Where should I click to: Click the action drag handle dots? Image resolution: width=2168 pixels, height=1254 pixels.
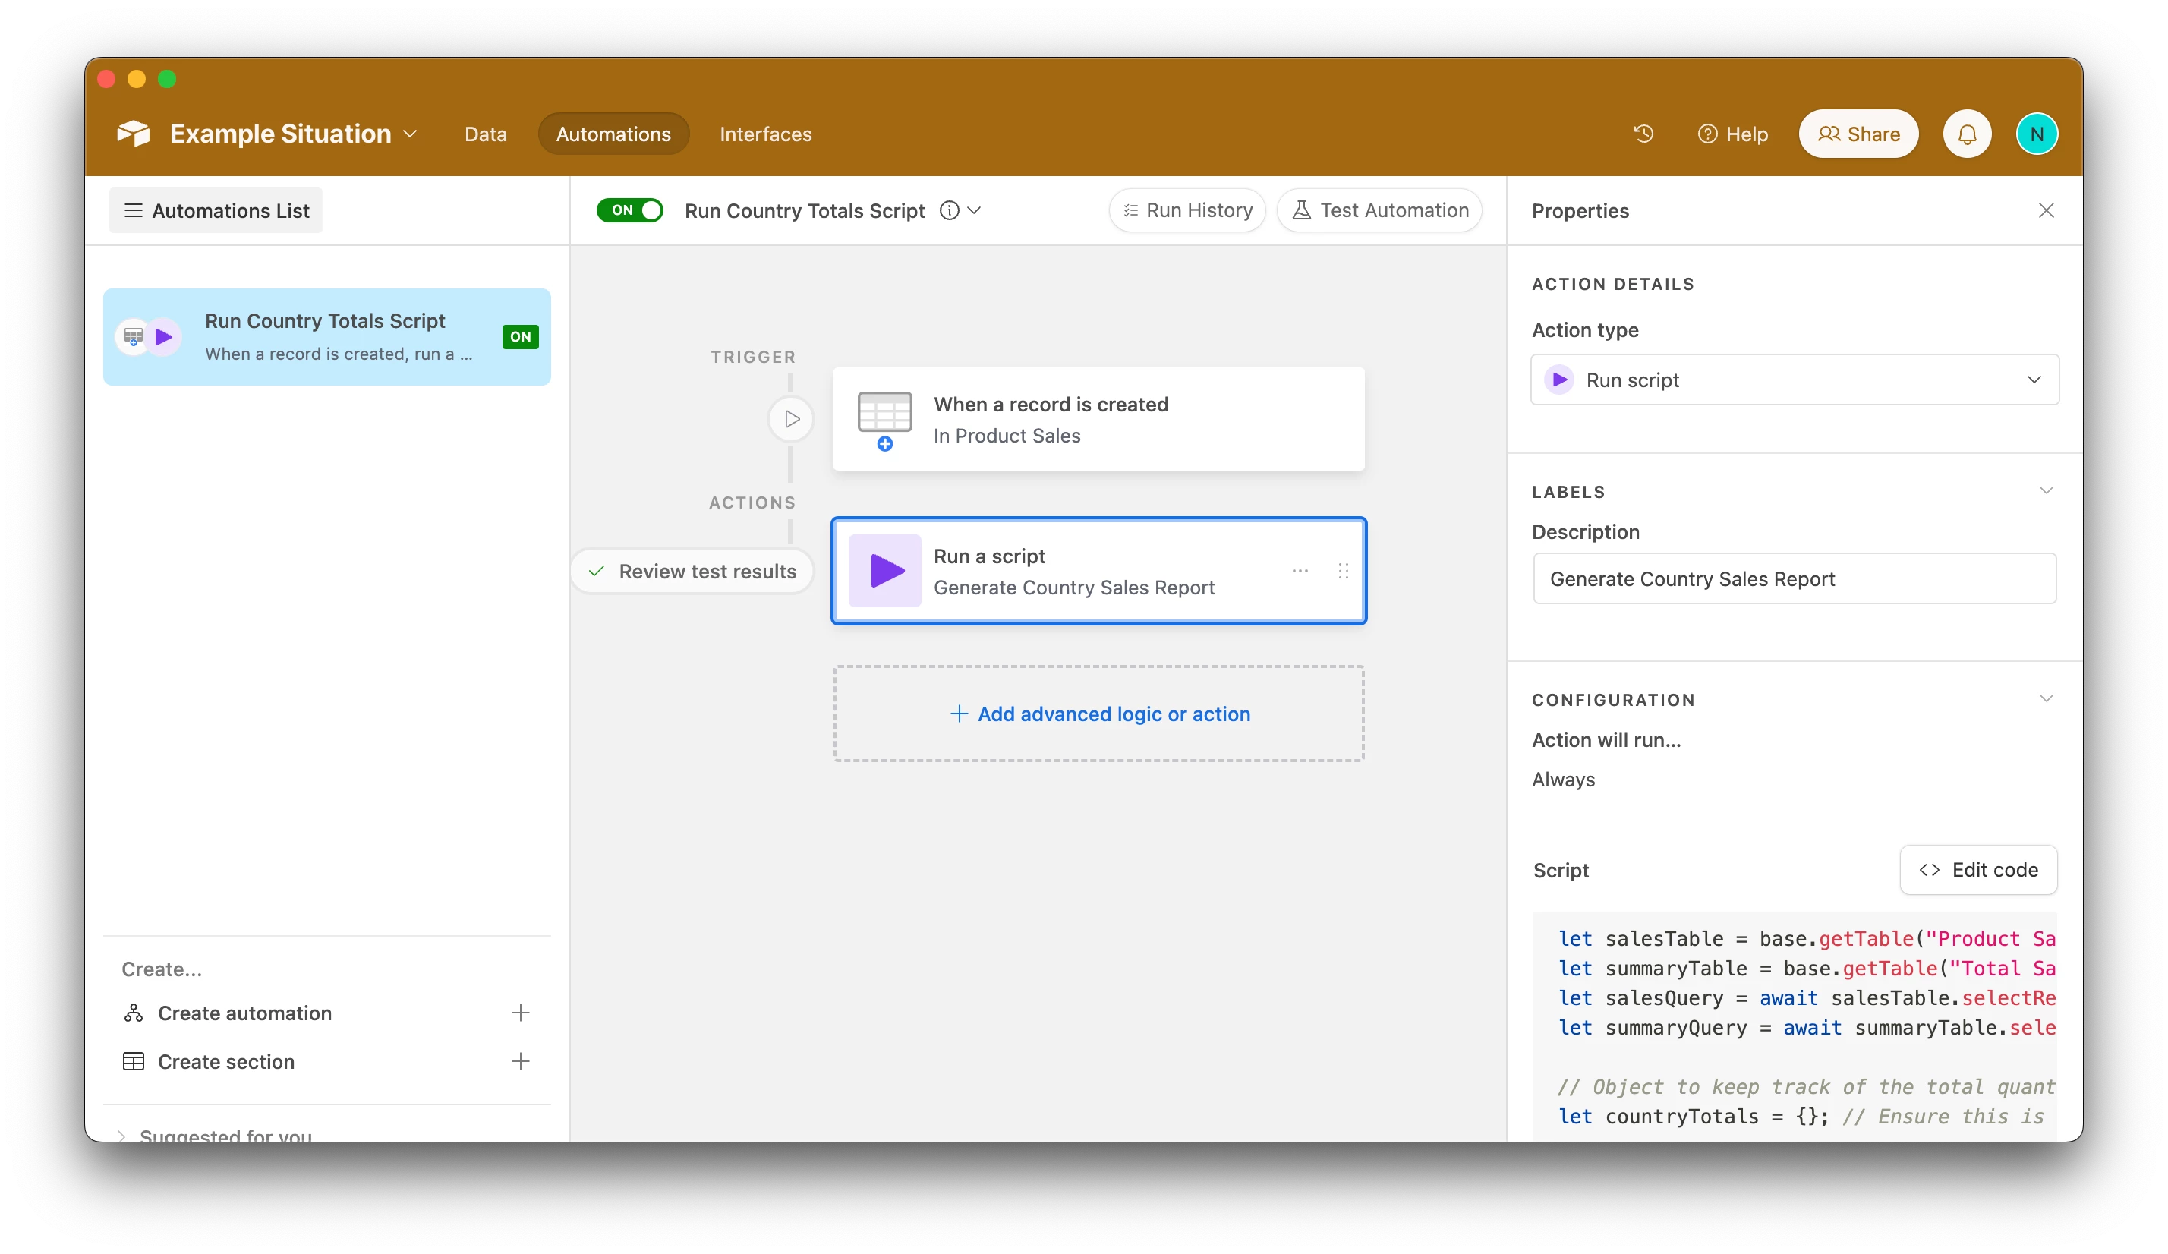coord(1343,570)
